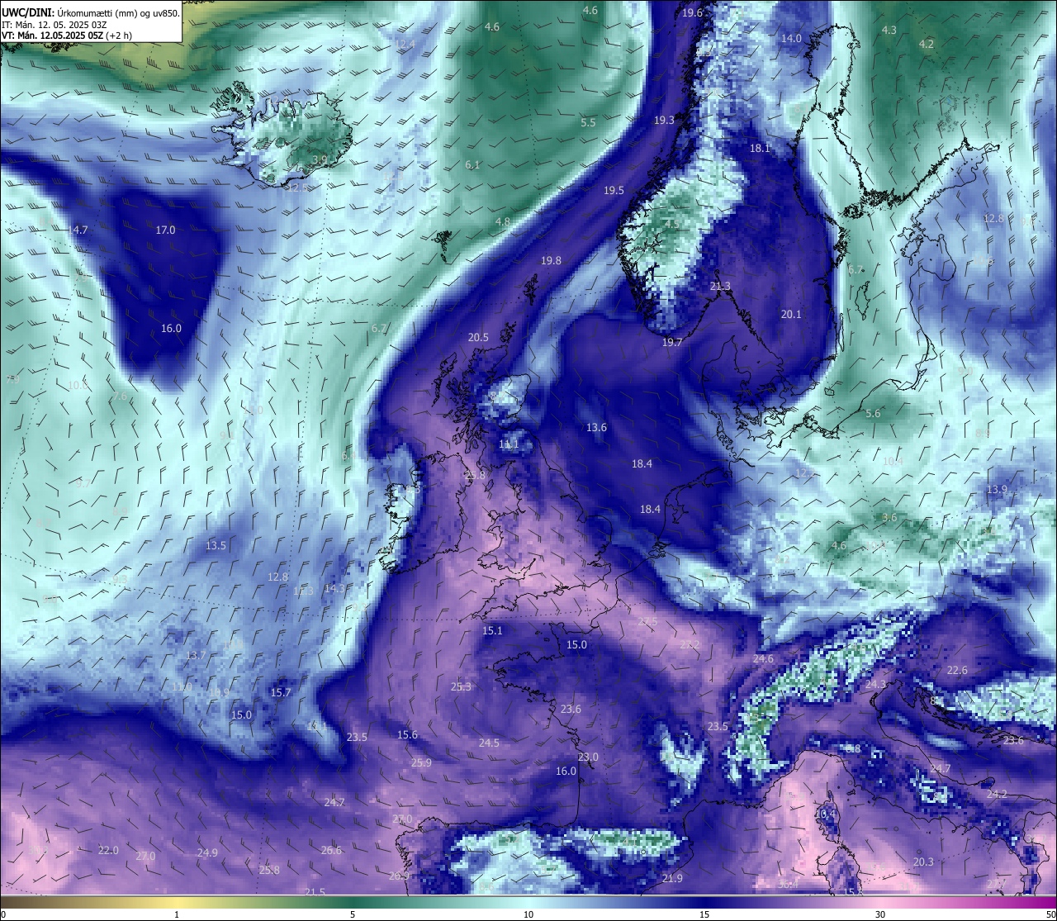Click the 13.7 value in the Atlantic
This screenshot has height=921, width=1057.
pyautogui.click(x=196, y=655)
